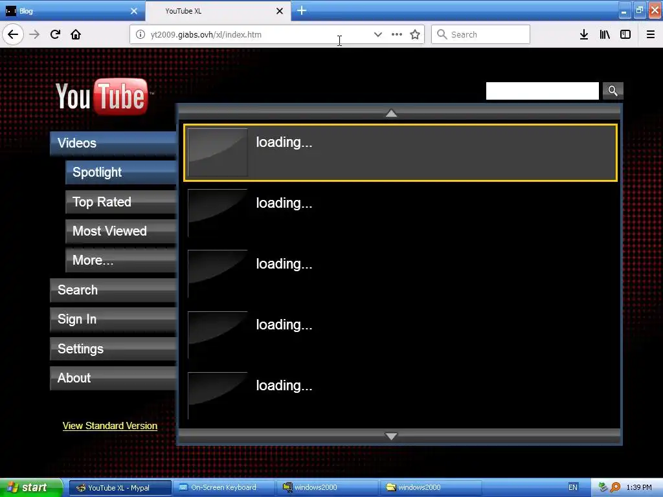Toggle the sidebar view icon
Image resolution: width=663 pixels, height=497 pixels.
[625, 34]
